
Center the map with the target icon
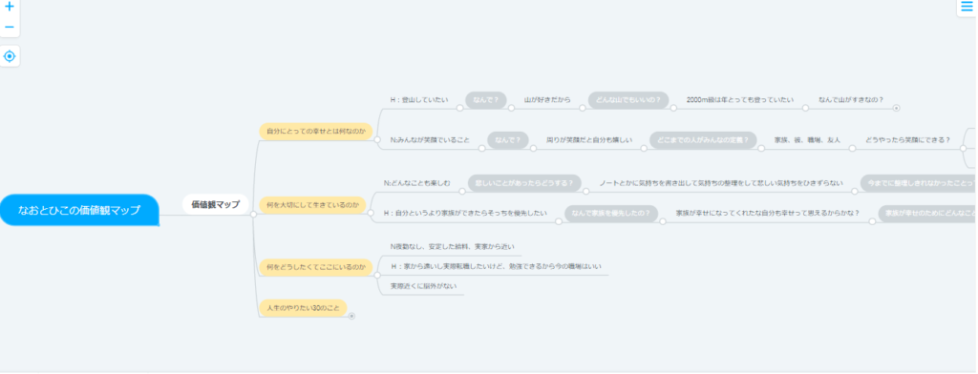coord(10,56)
